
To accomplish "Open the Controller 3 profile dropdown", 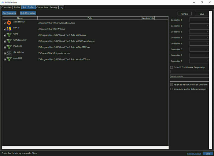I will click(199, 32).
